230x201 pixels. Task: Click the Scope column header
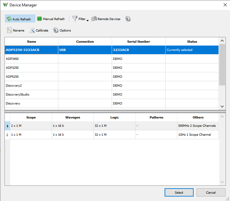tap(31, 117)
